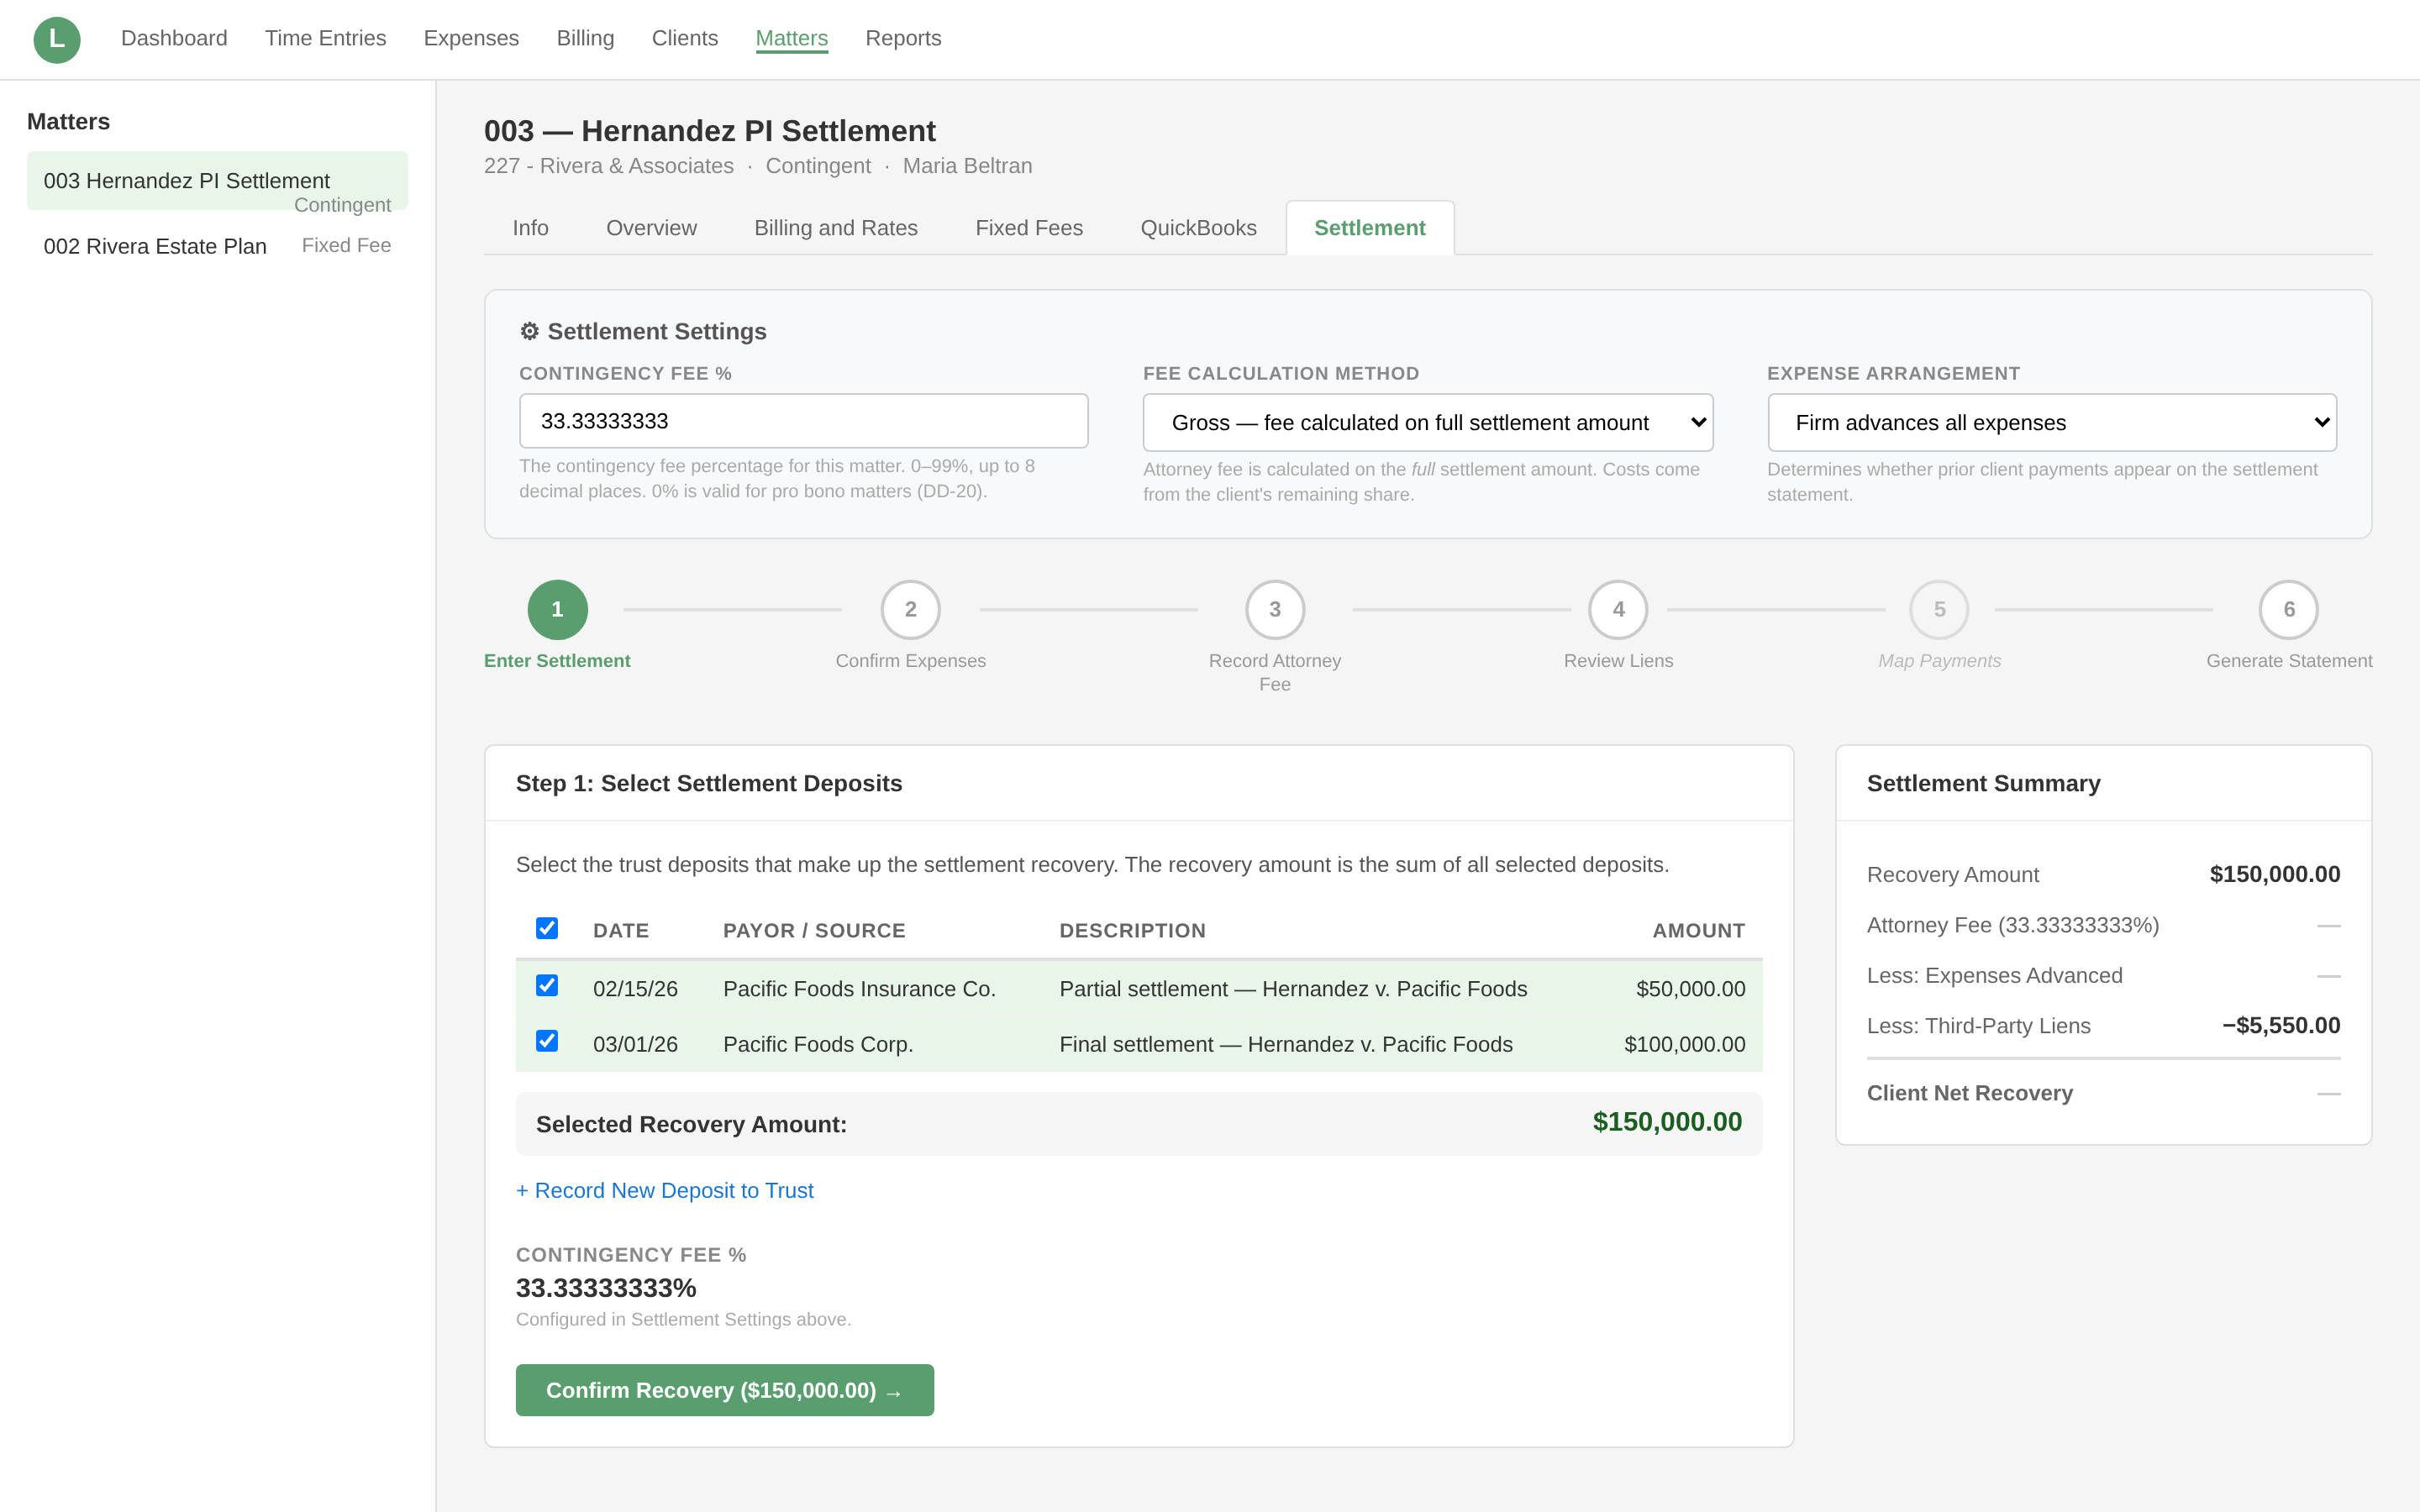The height and width of the screenshot is (1512, 2420).
Task: Click the Settlement Settings gear icon
Action: (x=529, y=331)
